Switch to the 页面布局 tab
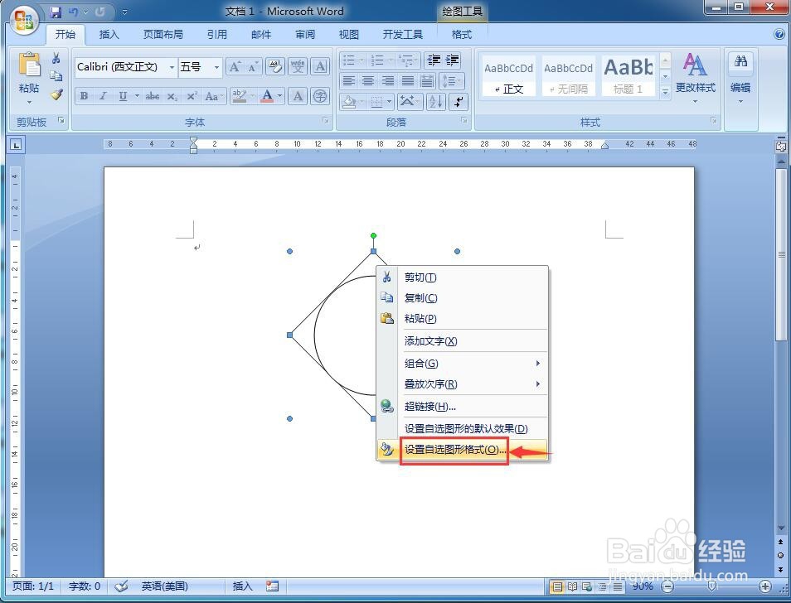The height and width of the screenshot is (603, 791). pos(163,34)
